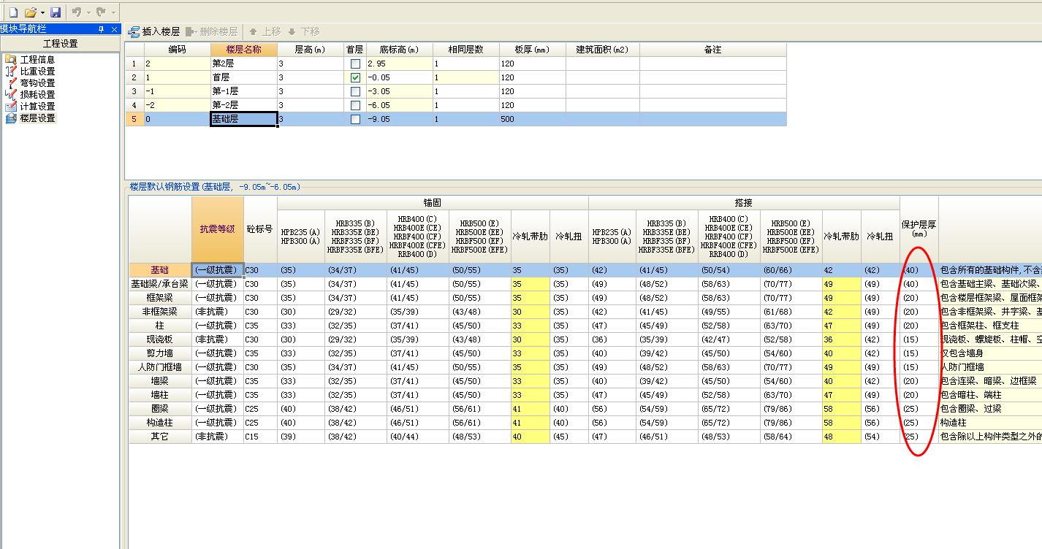Expand the Undo history dropdown arrow
Image resolution: width=1042 pixels, height=549 pixels.
click(x=88, y=12)
